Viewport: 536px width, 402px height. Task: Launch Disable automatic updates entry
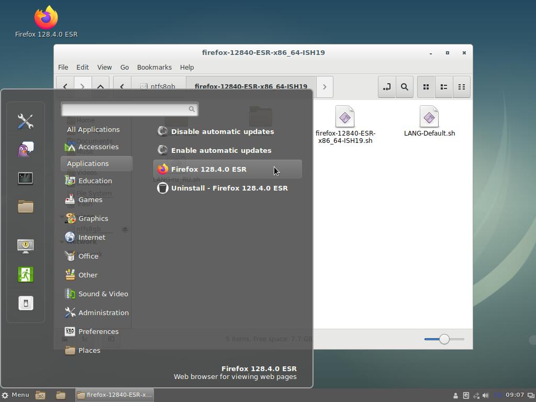click(228, 131)
